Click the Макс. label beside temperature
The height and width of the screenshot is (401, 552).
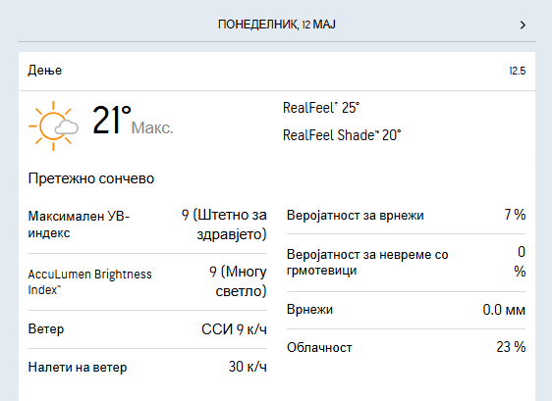152,127
